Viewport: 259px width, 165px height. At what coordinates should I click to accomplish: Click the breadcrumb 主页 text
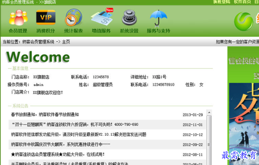[66, 42]
